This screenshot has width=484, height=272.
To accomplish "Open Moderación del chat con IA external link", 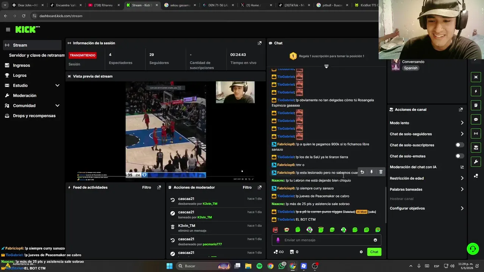I will click(462, 167).
